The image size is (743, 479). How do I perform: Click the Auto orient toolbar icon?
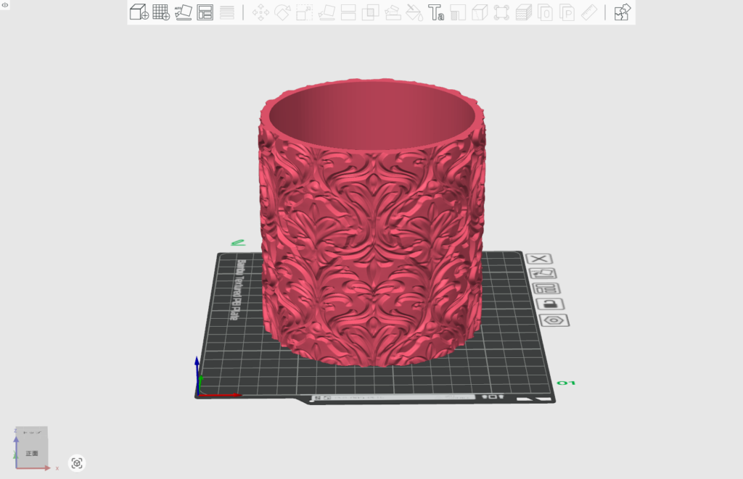184,12
